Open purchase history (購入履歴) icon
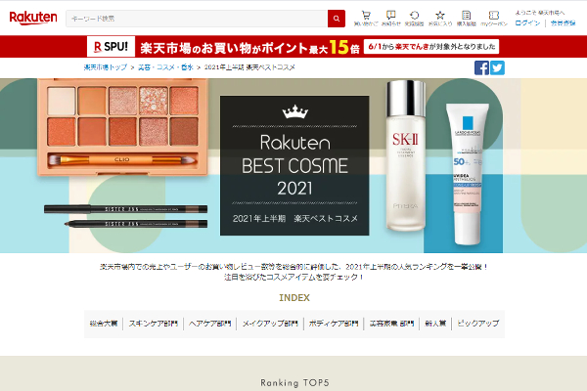The width and height of the screenshot is (587, 391). [x=466, y=18]
